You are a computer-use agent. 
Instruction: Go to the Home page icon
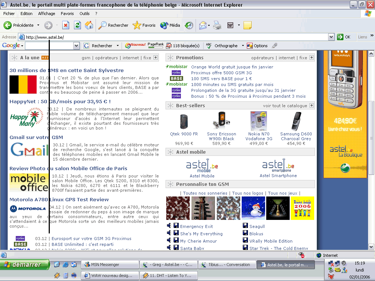(89, 25)
